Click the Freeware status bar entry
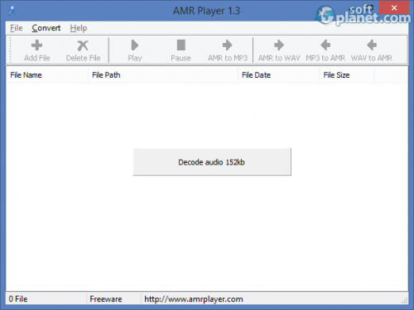Screen dimensions: 414x310 tap(106, 299)
